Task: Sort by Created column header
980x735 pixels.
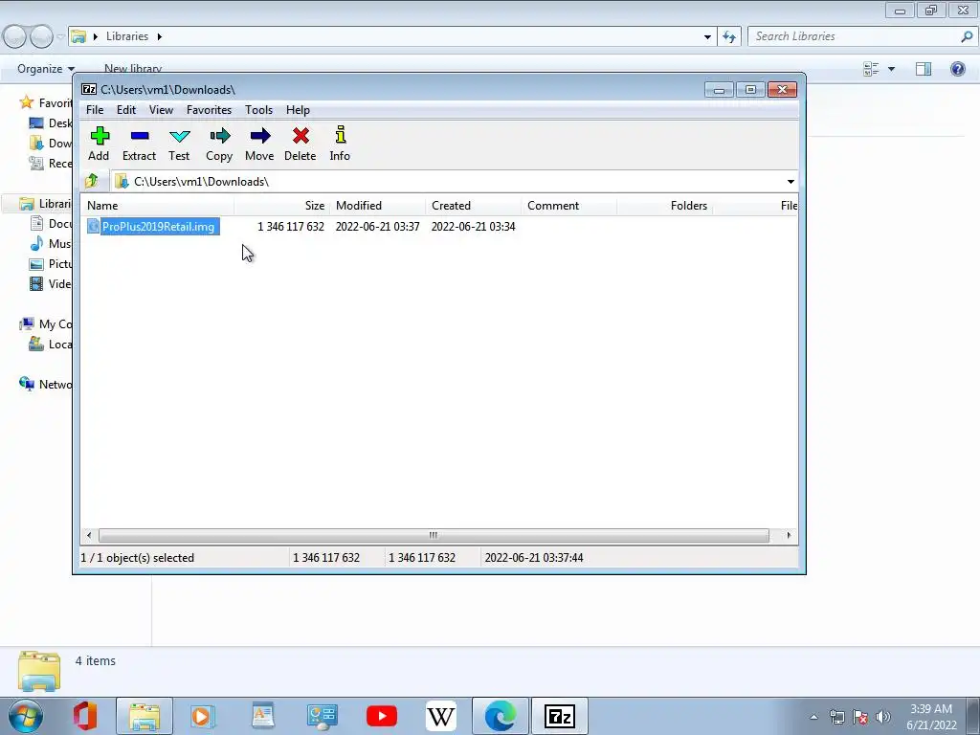Action: pyautogui.click(x=473, y=206)
